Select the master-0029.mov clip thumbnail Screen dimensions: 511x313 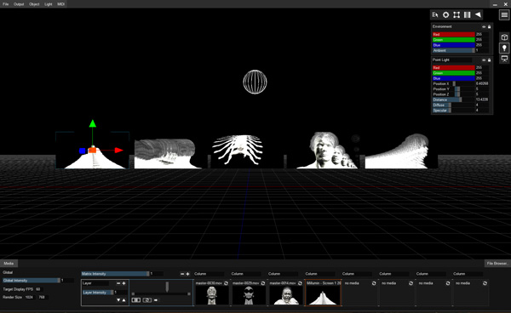(249, 295)
